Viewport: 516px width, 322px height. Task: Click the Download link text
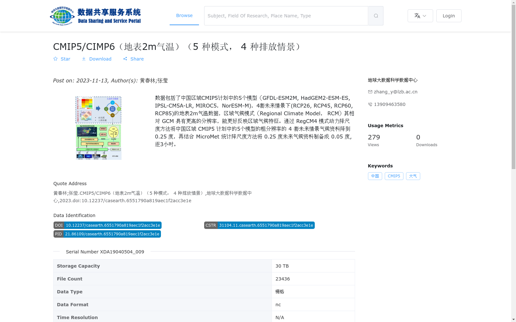[100, 59]
